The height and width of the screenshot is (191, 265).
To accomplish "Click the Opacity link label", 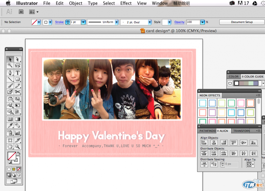I will coord(180,22).
